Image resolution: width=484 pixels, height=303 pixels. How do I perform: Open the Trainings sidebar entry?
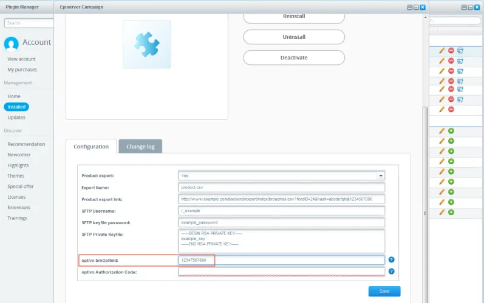17,218
